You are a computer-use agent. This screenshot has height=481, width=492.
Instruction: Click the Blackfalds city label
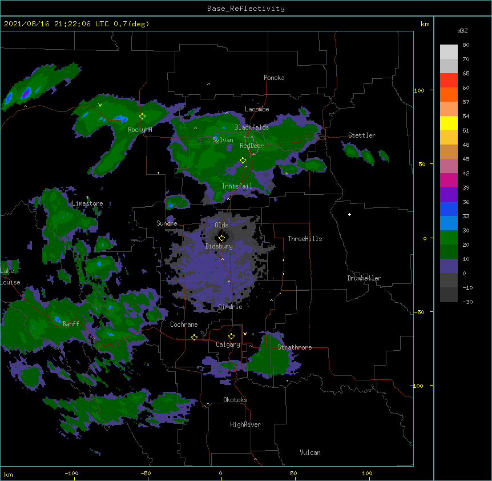click(x=252, y=127)
